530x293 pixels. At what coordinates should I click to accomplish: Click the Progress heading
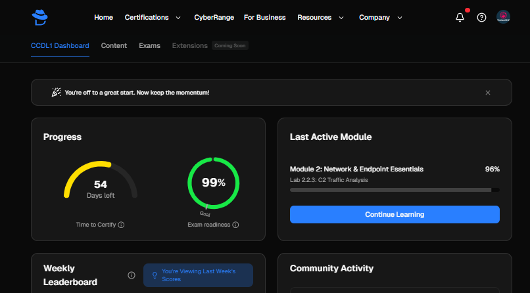click(x=62, y=137)
